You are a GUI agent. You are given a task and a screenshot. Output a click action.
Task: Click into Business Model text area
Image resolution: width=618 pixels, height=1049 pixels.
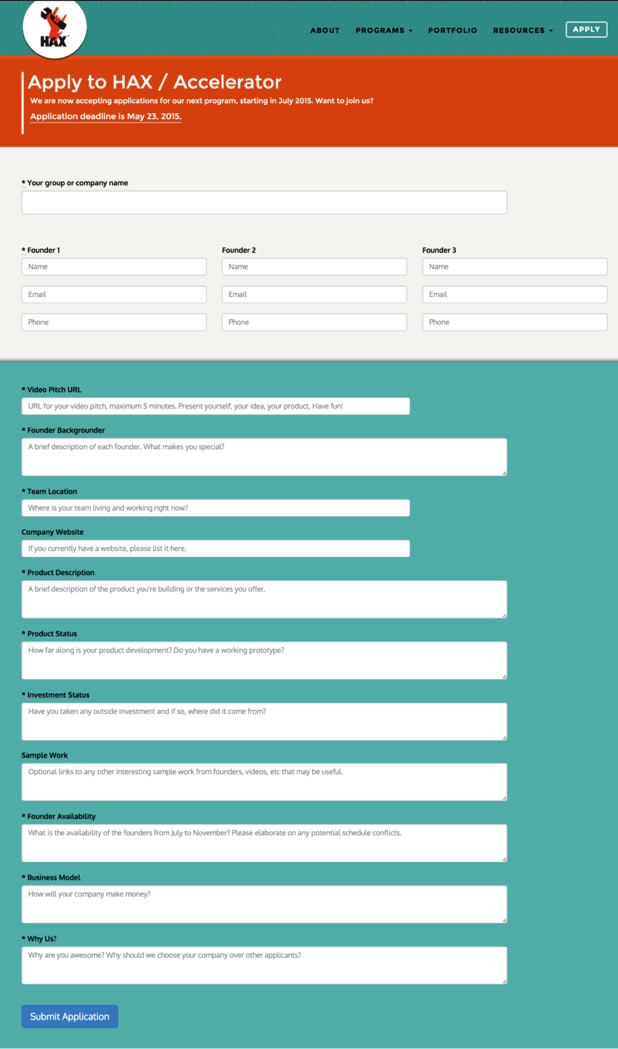click(x=264, y=904)
